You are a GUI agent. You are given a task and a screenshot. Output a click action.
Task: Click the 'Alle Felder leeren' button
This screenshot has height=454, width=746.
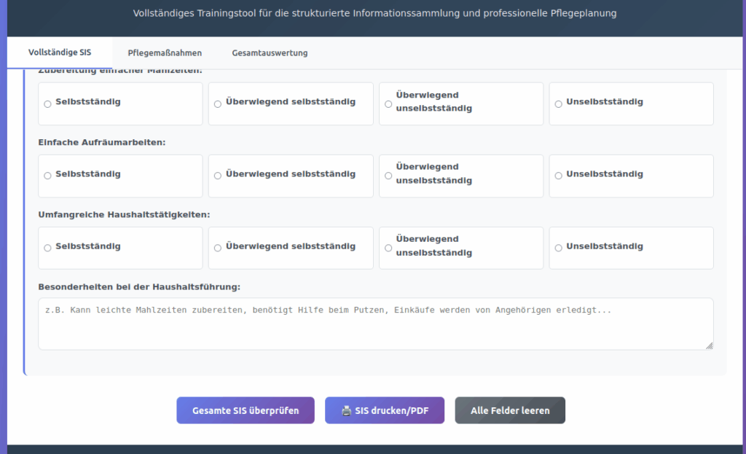point(510,410)
